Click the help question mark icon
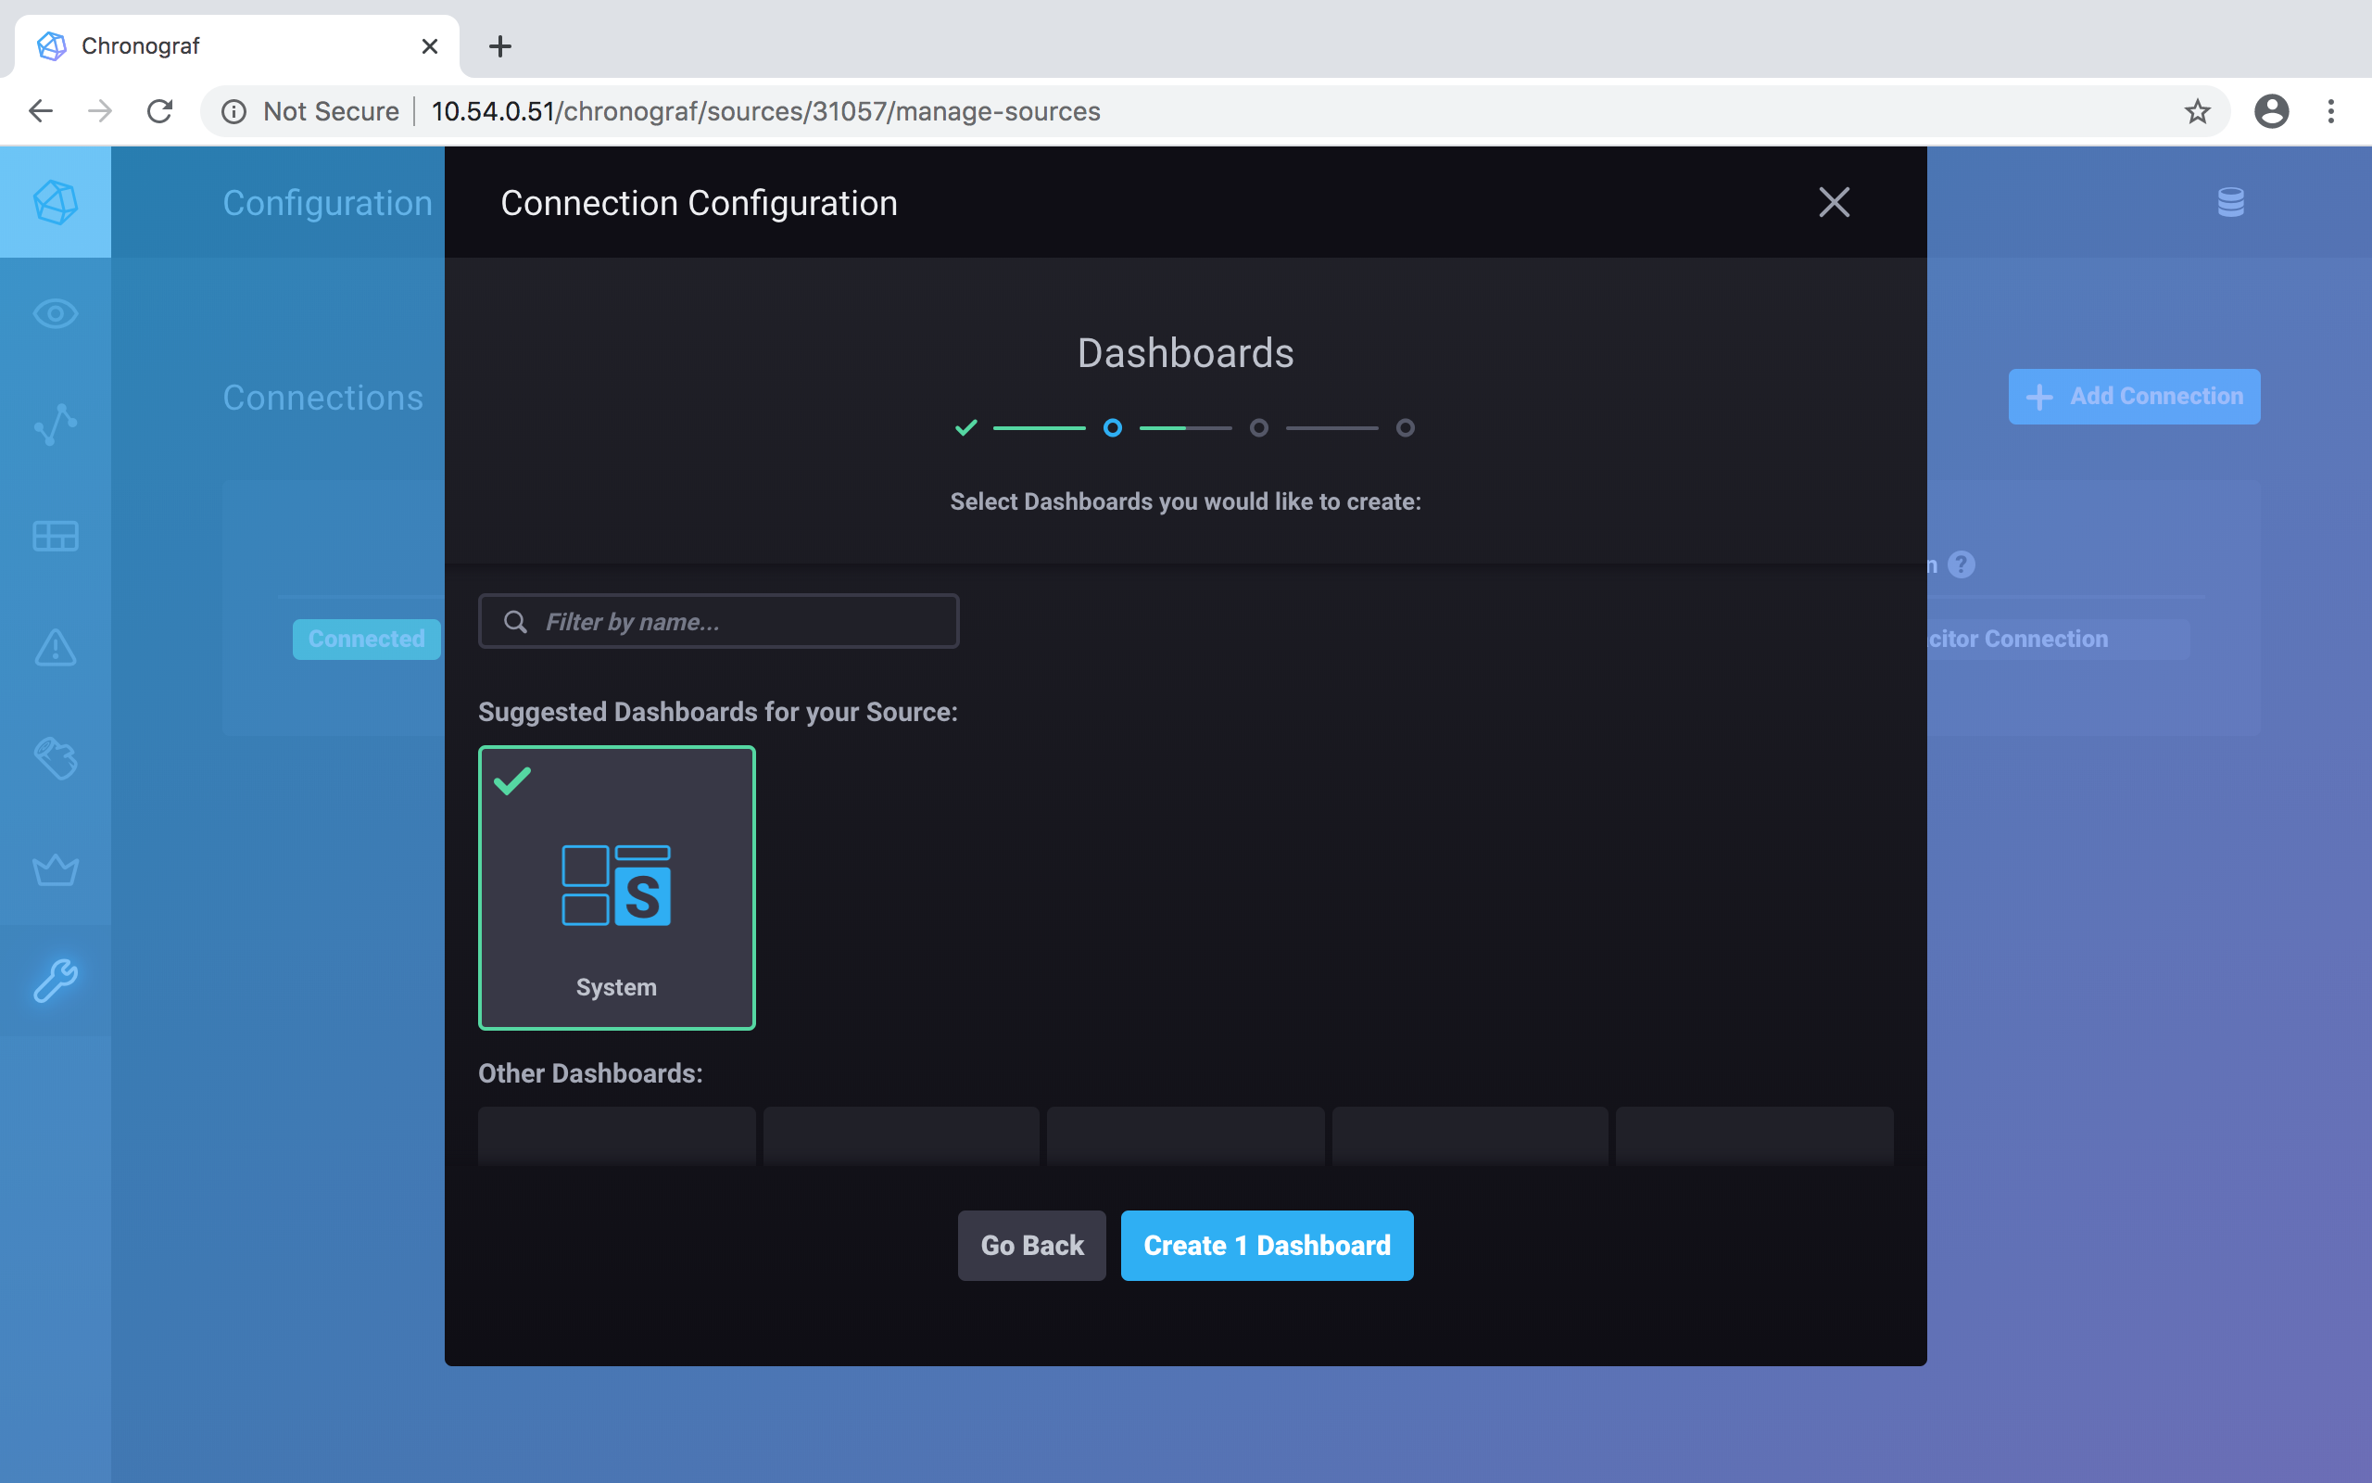 pyautogui.click(x=1962, y=564)
